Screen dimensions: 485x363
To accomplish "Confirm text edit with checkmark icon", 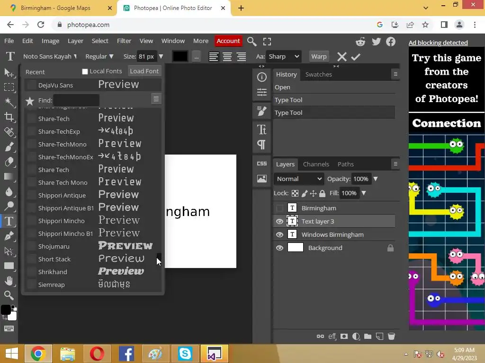I will click(356, 57).
